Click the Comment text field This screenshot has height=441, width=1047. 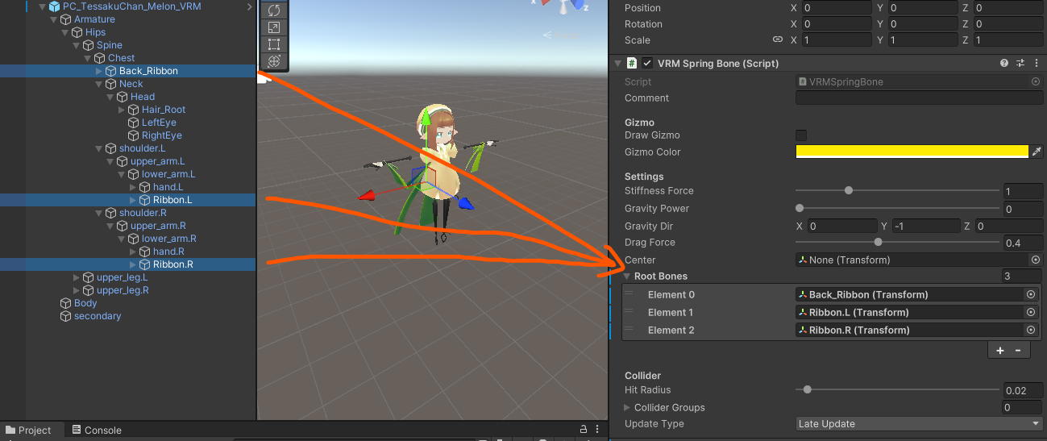tap(918, 98)
